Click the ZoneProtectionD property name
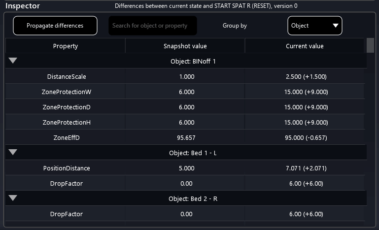This screenshot has width=379, height=230. click(66, 107)
